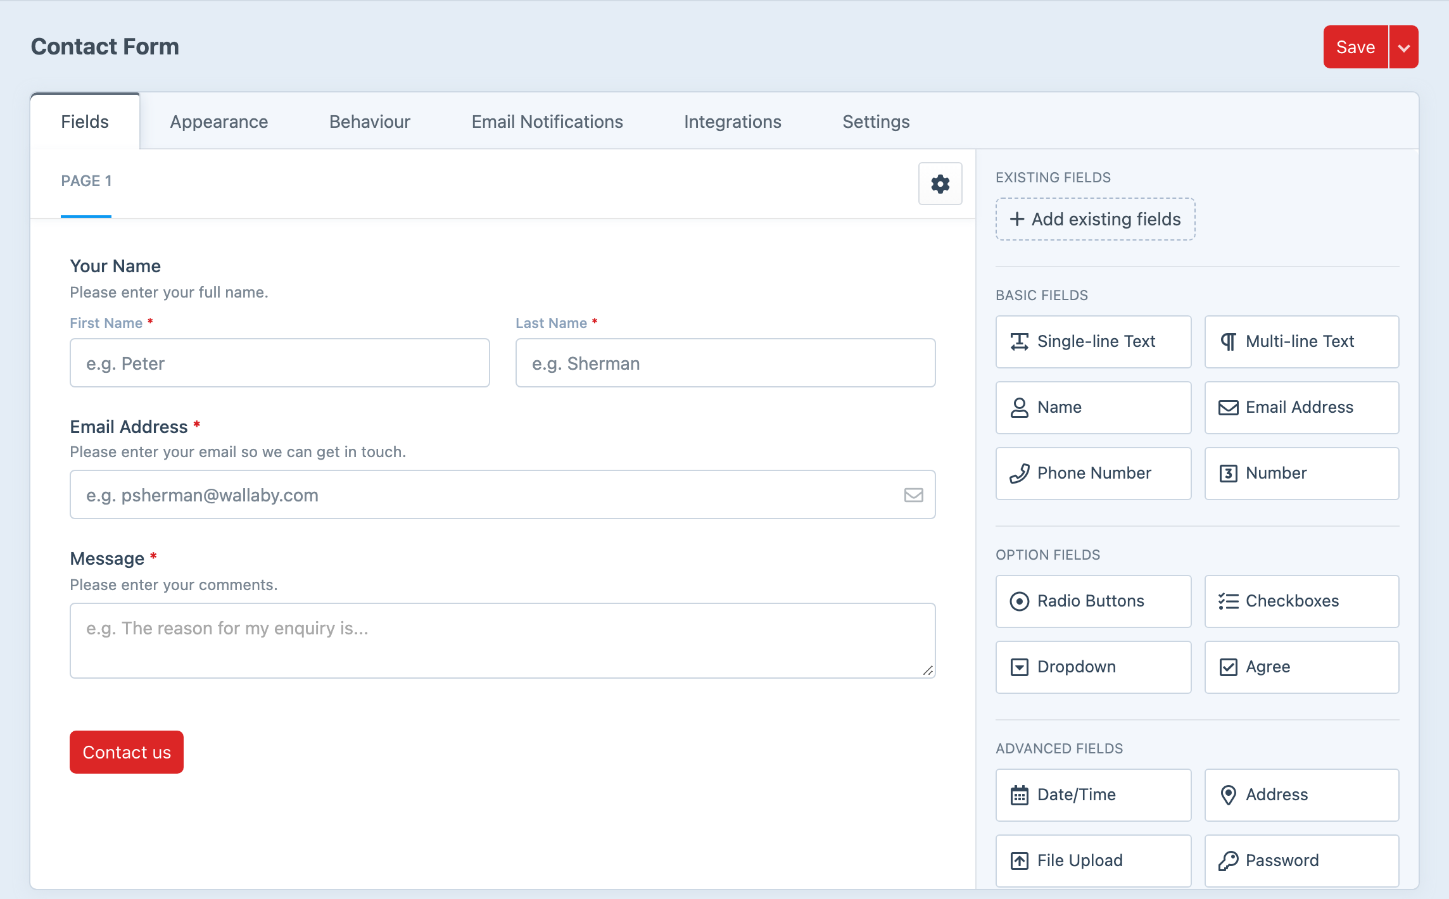The width and height of the screenshot is (1449, 899).
Task: Add a Radio Buttons field
Action: [1093, 601]
